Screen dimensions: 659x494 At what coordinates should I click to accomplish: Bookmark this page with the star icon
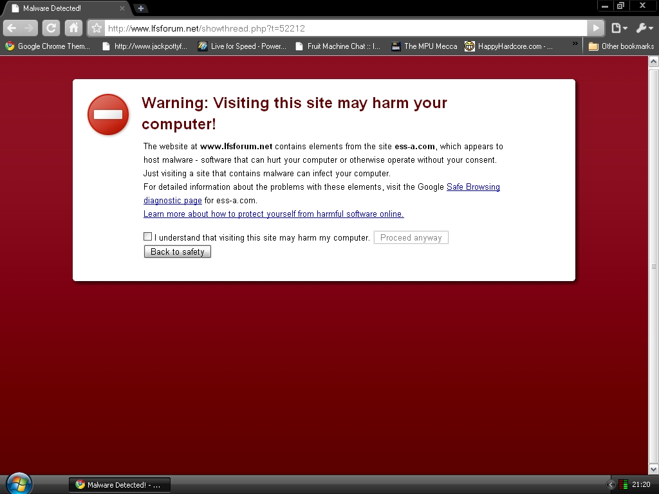pyautogui.click(x=97, y=28)
